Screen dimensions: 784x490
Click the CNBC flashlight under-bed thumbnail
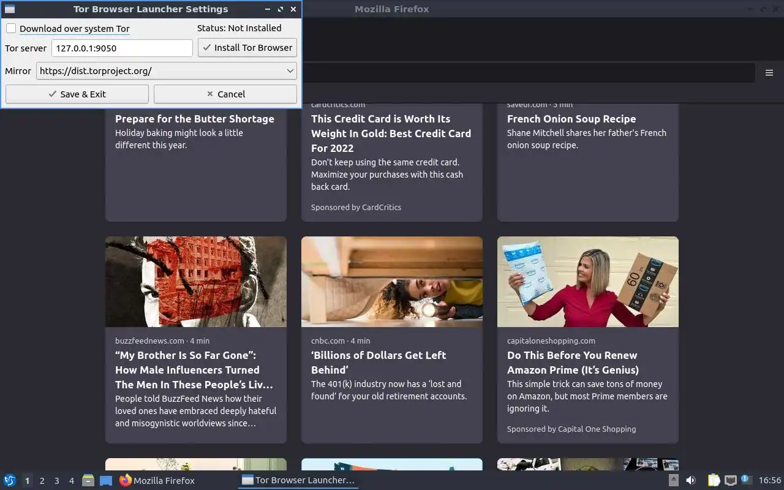[x=392, y=282]
